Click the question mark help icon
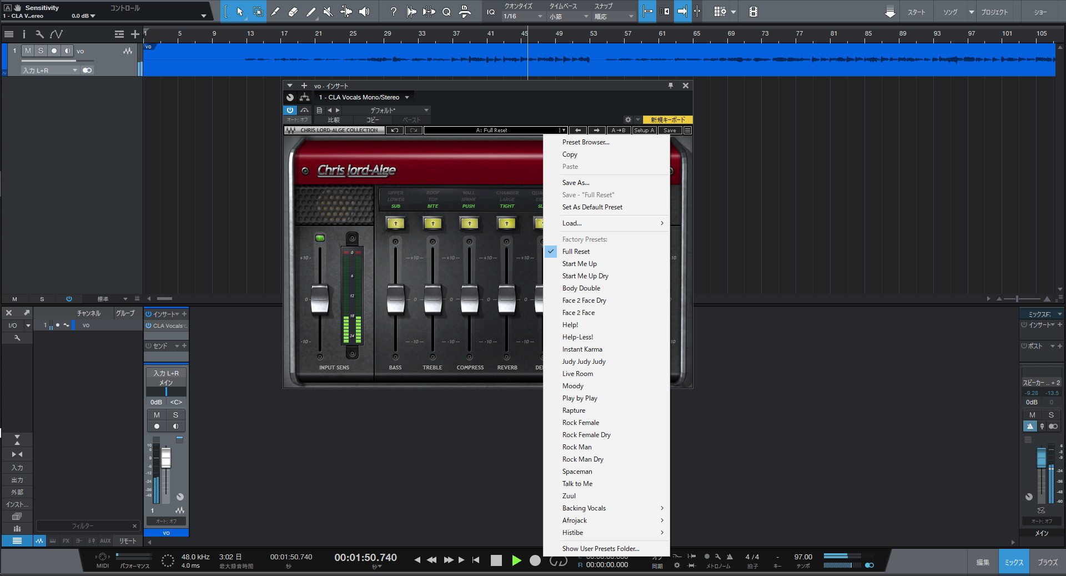 394,12
